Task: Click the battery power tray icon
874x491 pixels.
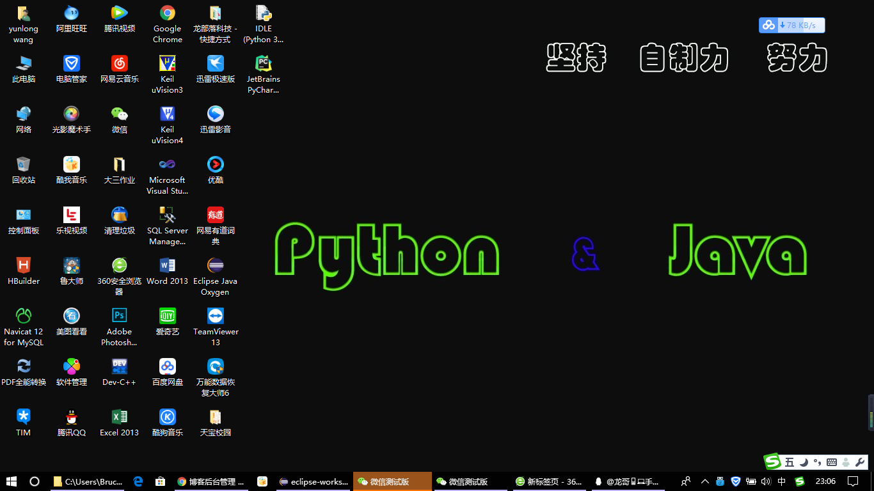Action: (751, 481)
